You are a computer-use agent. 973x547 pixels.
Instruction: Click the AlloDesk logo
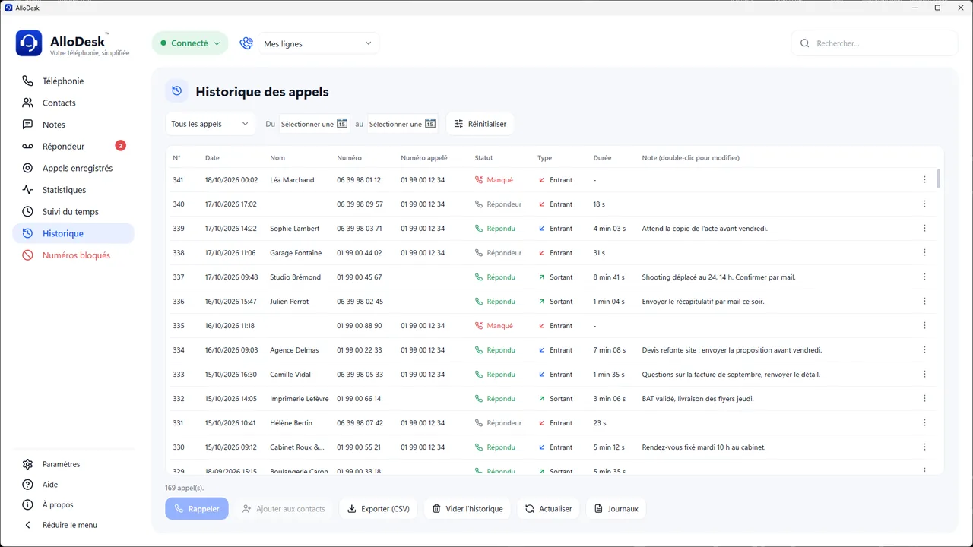(29, 43)
